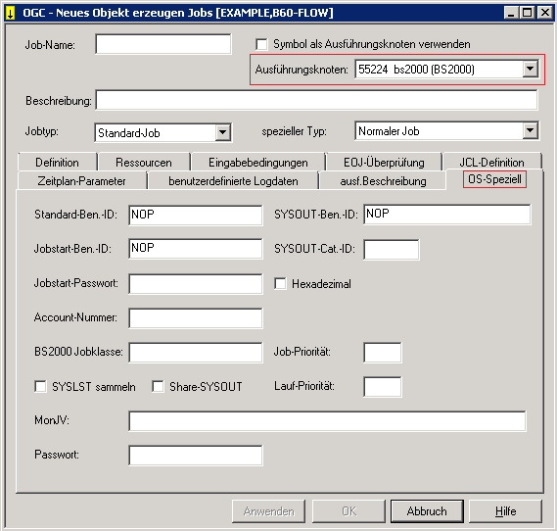Select the Standard-Ben.-ID field
The height and width of the screenshot is (531, 557).
coord(196,215)
